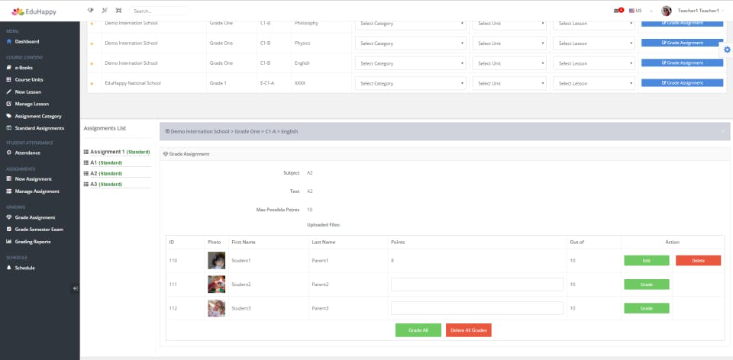Open Select Lesson dropdown in English row

point(594,63)
